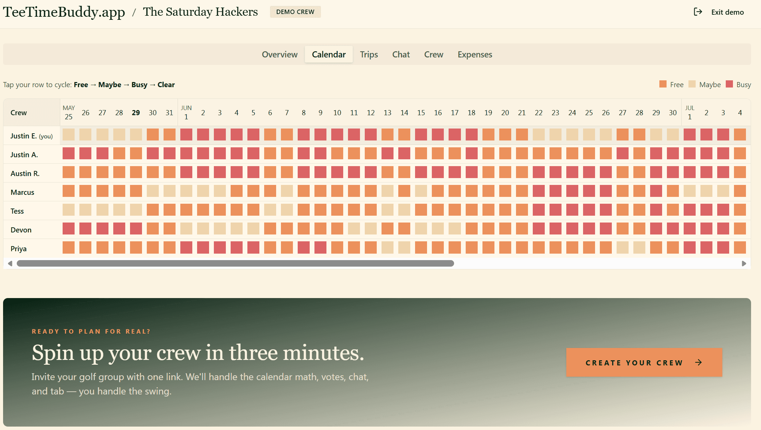The height and width of the screenshot is (430, 761).
Task: Go to the Crew tab
Action: [x=434, y=54]
